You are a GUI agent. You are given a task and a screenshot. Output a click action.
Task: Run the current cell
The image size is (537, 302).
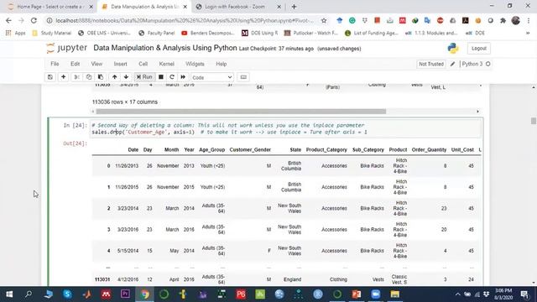tap(144, 77)
